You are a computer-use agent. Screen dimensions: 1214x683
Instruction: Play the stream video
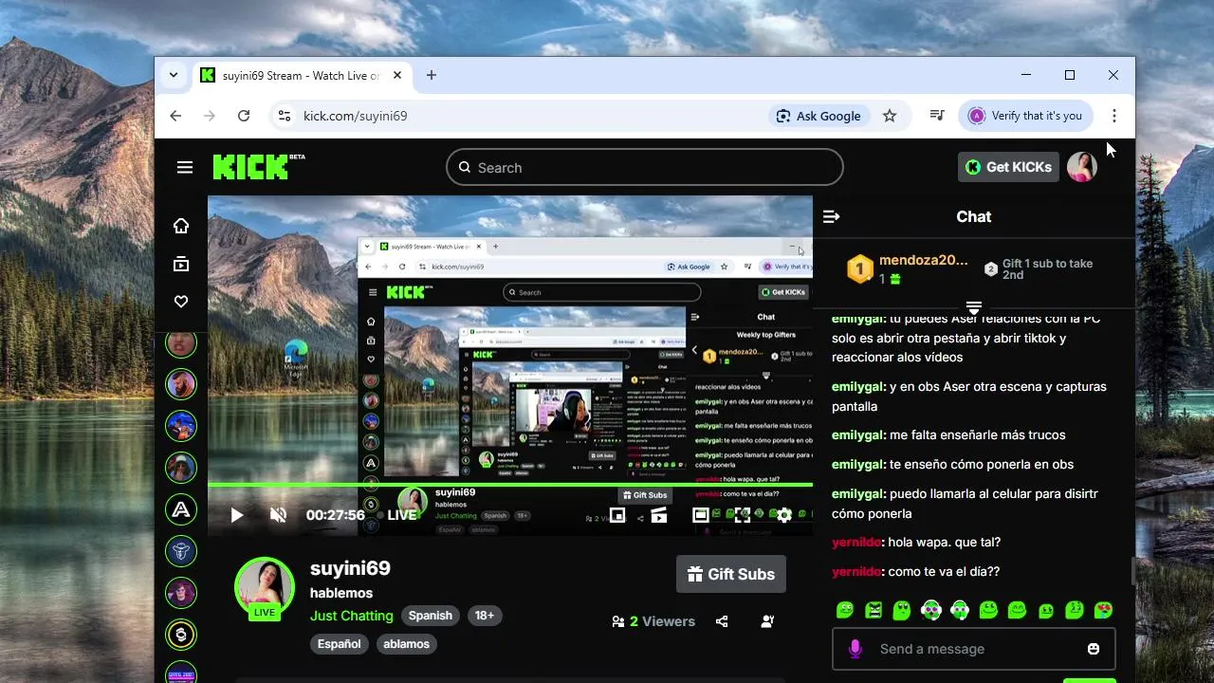[237, 515]
